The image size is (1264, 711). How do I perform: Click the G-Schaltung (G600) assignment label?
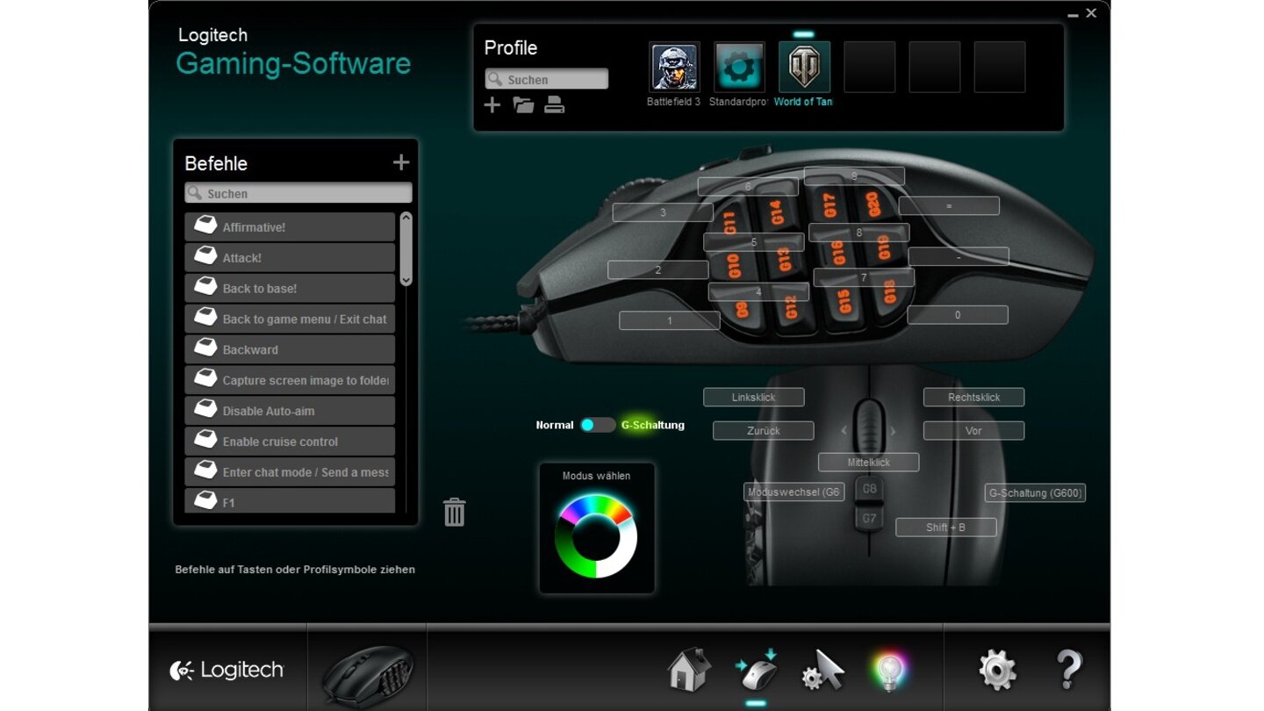[x=1035, y=493]
